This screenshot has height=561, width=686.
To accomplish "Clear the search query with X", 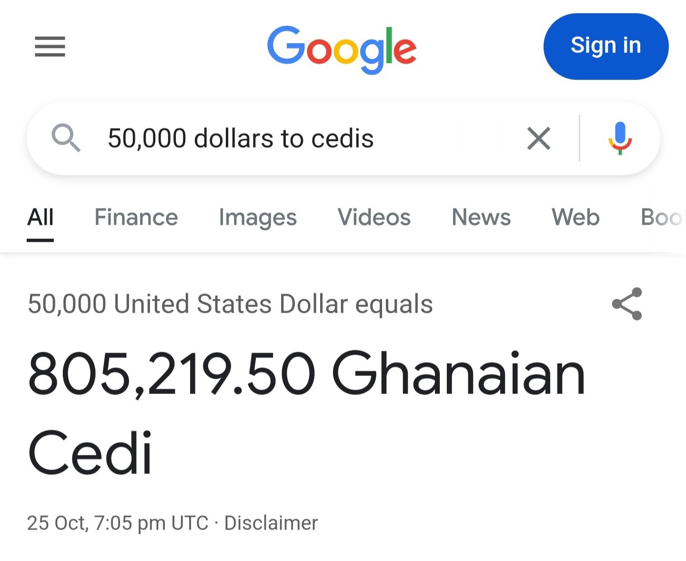I will 539,138.
